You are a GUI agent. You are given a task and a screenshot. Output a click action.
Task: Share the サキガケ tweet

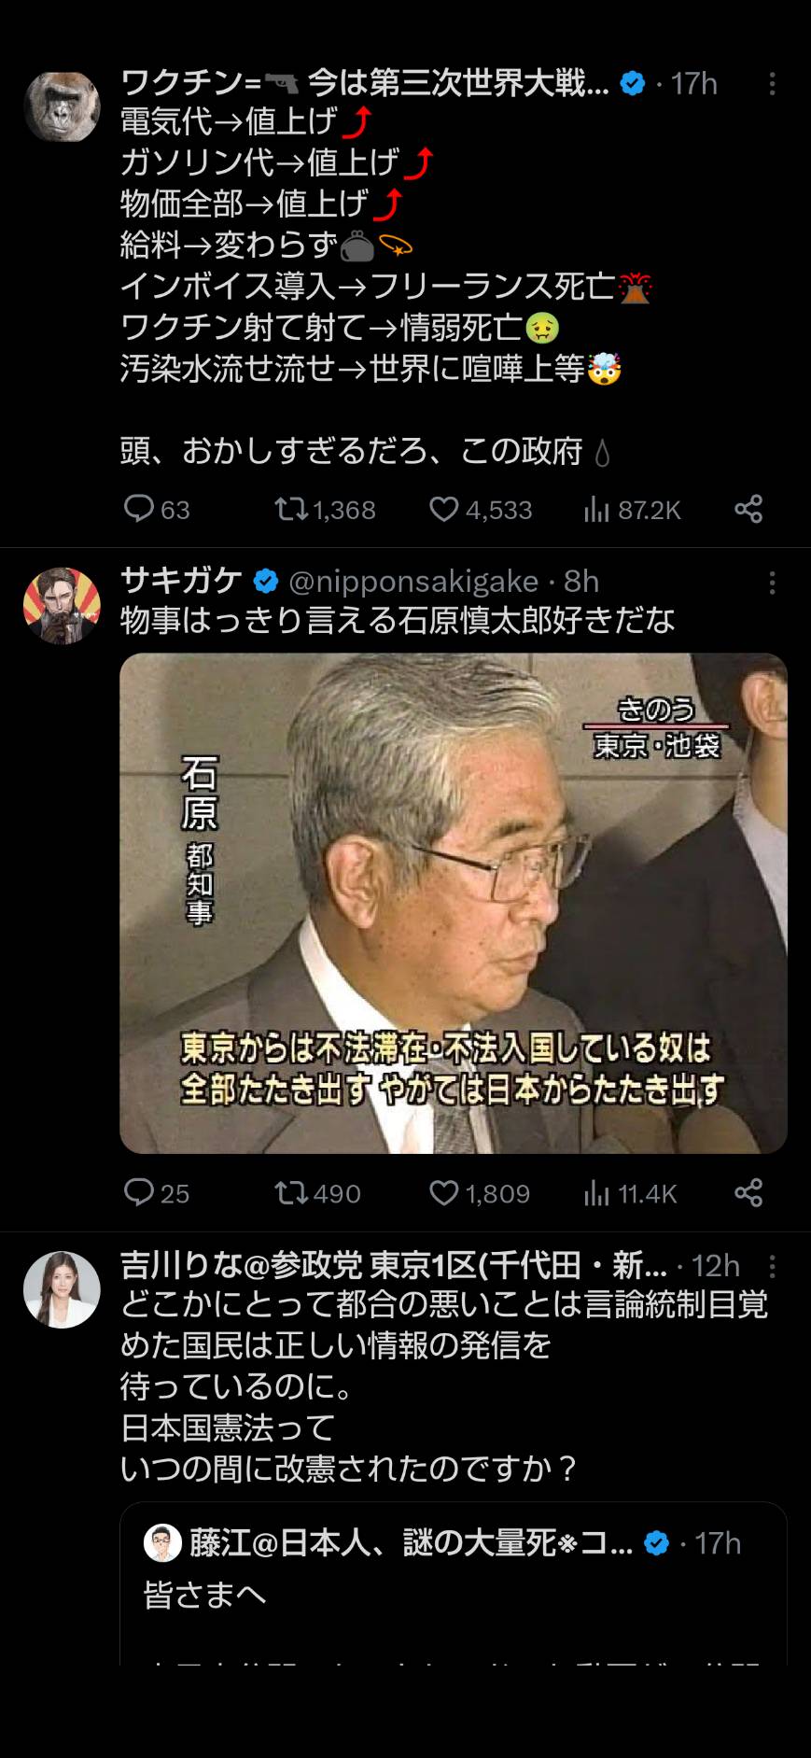pos(748,1193)
